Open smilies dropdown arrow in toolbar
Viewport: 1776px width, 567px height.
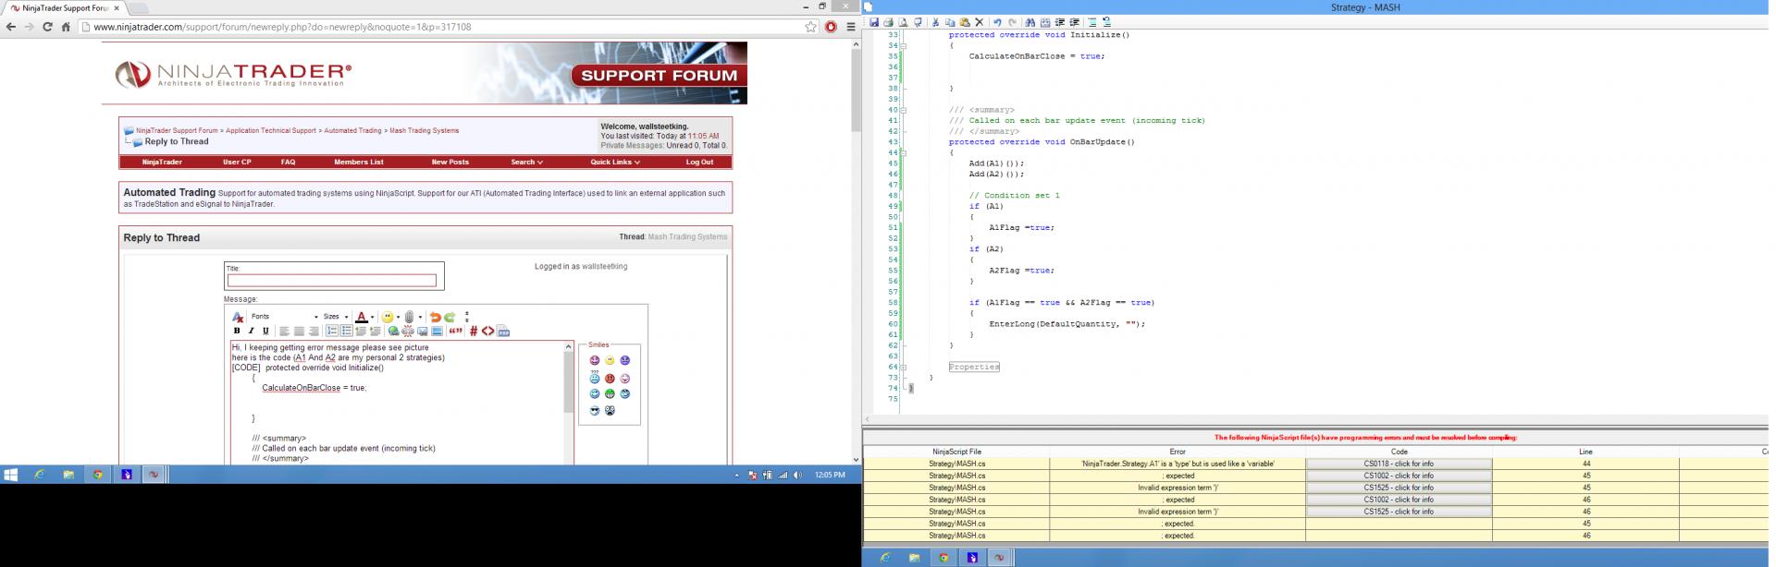[x=399, y=318]
